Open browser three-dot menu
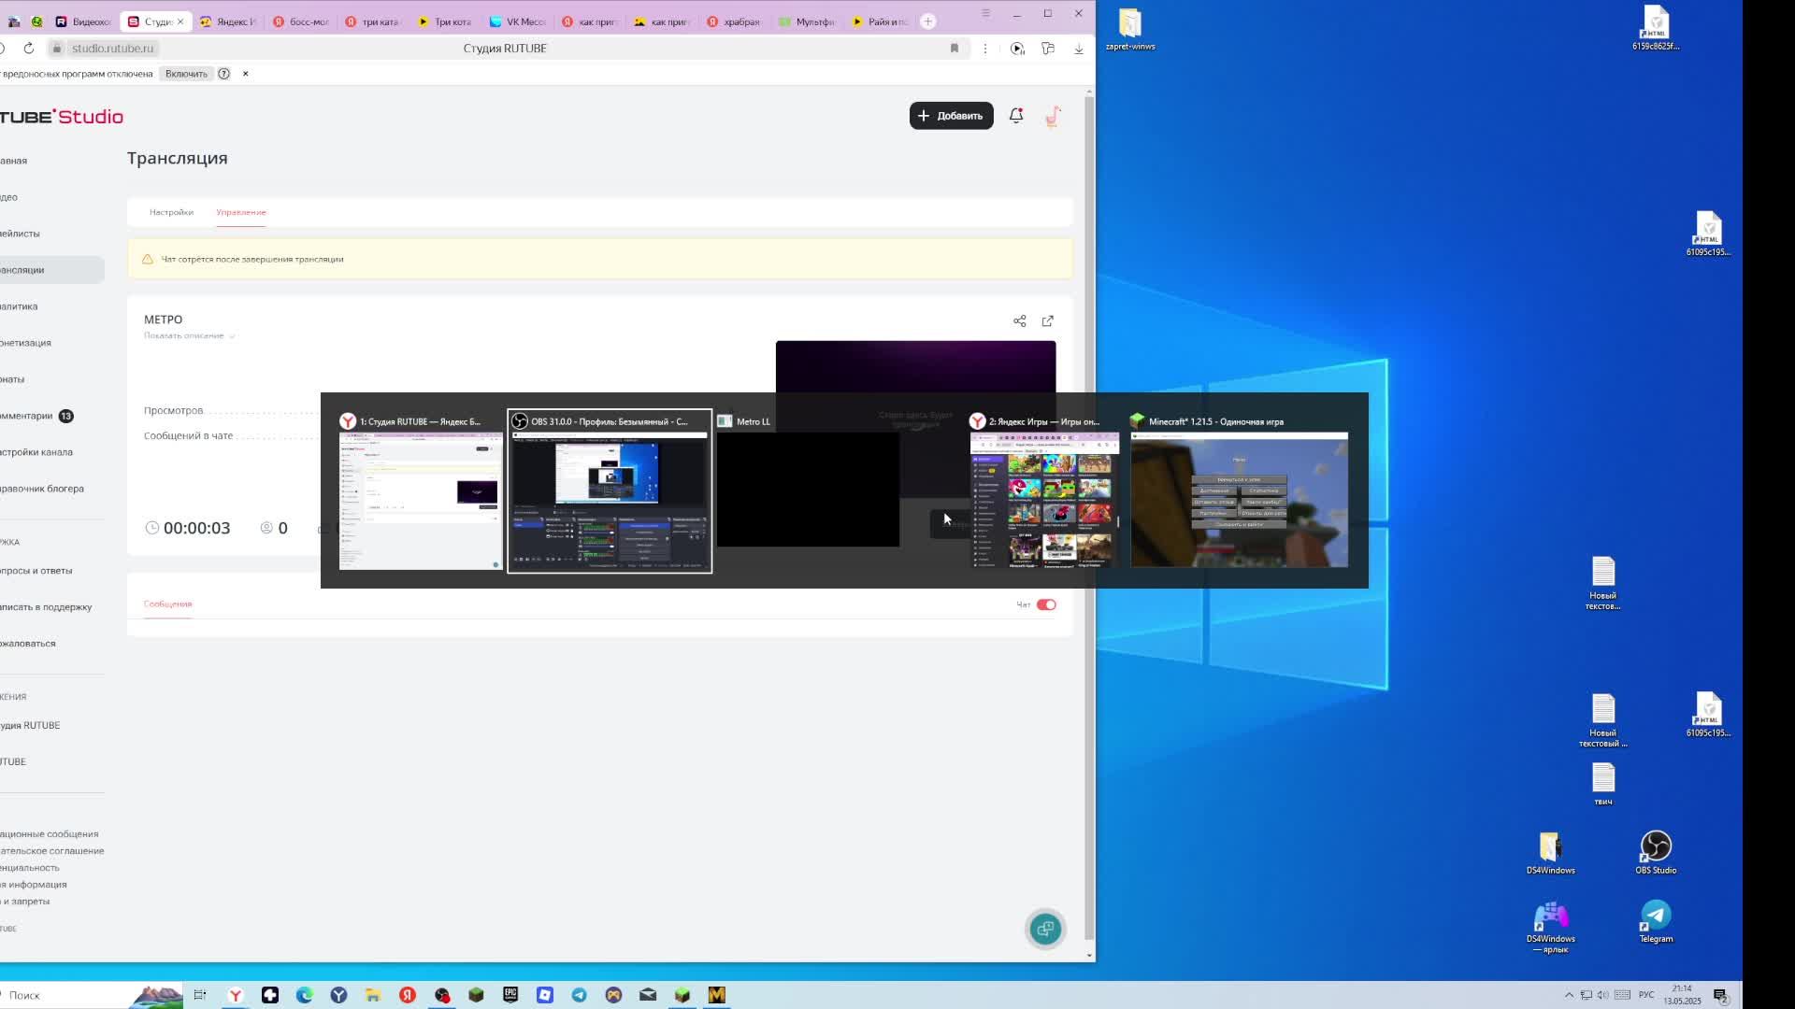 (984, 49)
